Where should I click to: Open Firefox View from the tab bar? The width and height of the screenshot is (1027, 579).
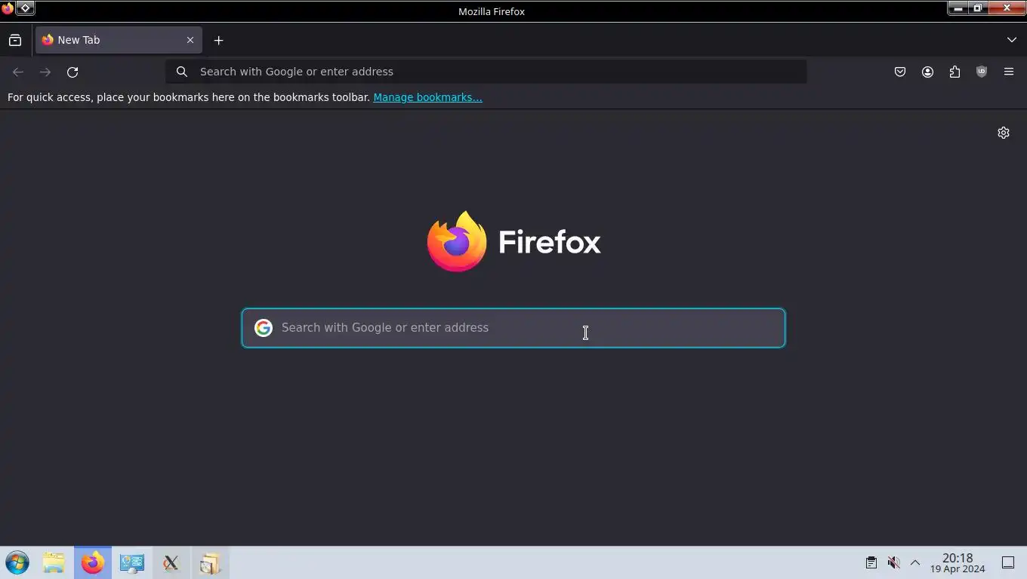click(15, 40)
